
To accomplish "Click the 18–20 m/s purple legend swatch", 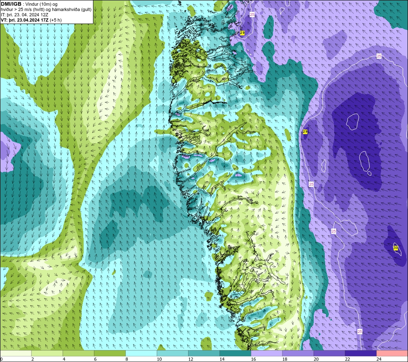I will (298, 353).
